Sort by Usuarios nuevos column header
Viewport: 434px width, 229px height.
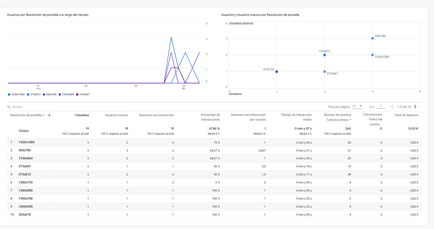coord(116,115)
